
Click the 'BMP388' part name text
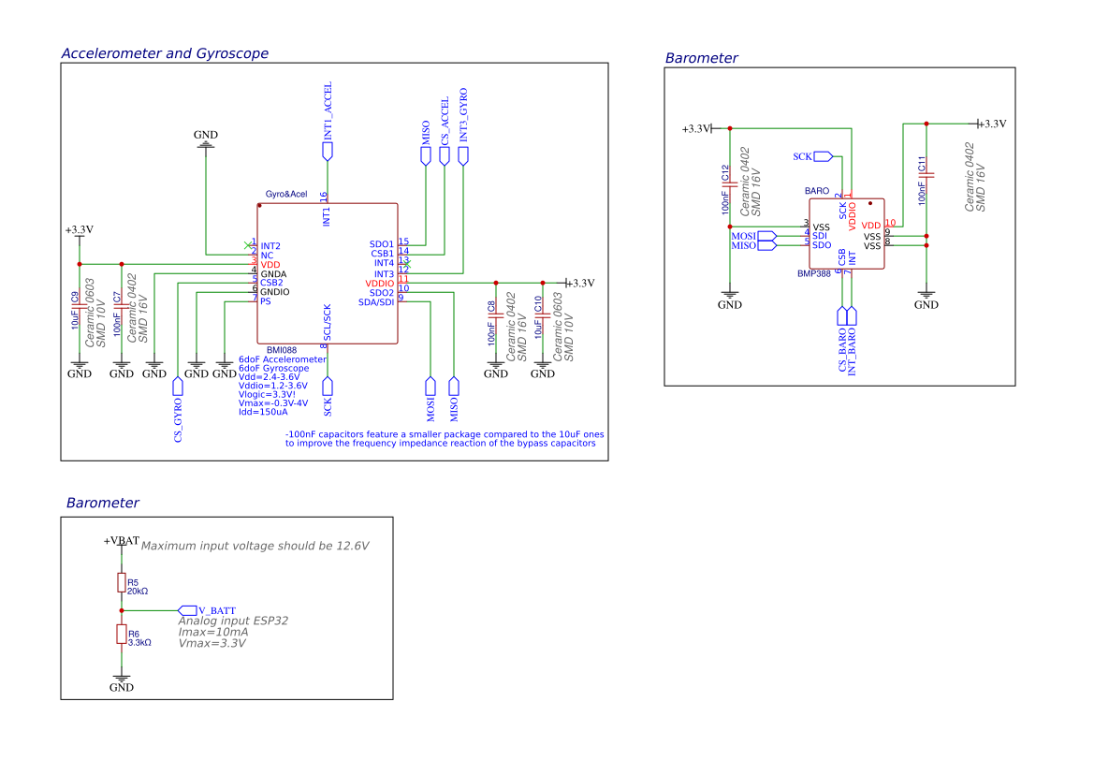click(x=814, y=274)
